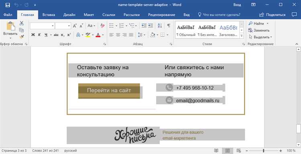Toggle superscript x² formatting
The height and width of the screenshot is (154, 301).
tap(69, 35)
